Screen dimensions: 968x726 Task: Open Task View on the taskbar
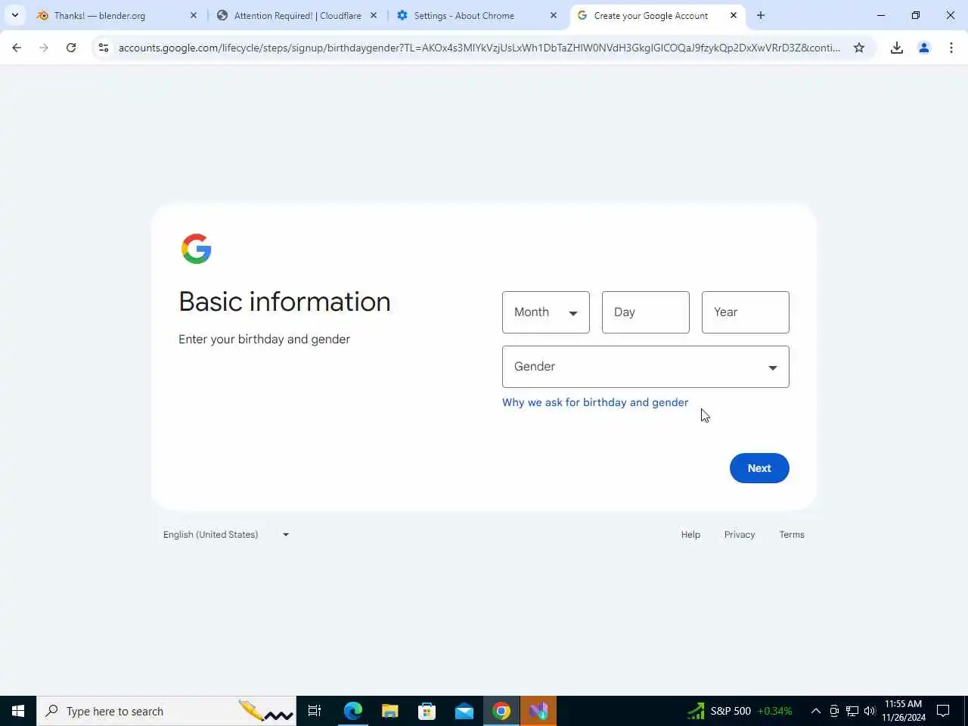(315, 711)
